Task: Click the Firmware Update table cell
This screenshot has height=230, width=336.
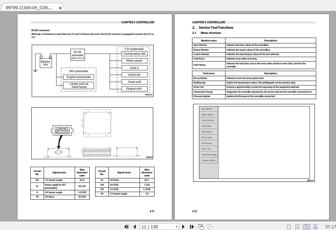Action: point(209,96)
